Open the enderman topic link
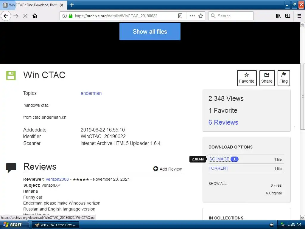This screenshot has width=305, height=229. 91,93
